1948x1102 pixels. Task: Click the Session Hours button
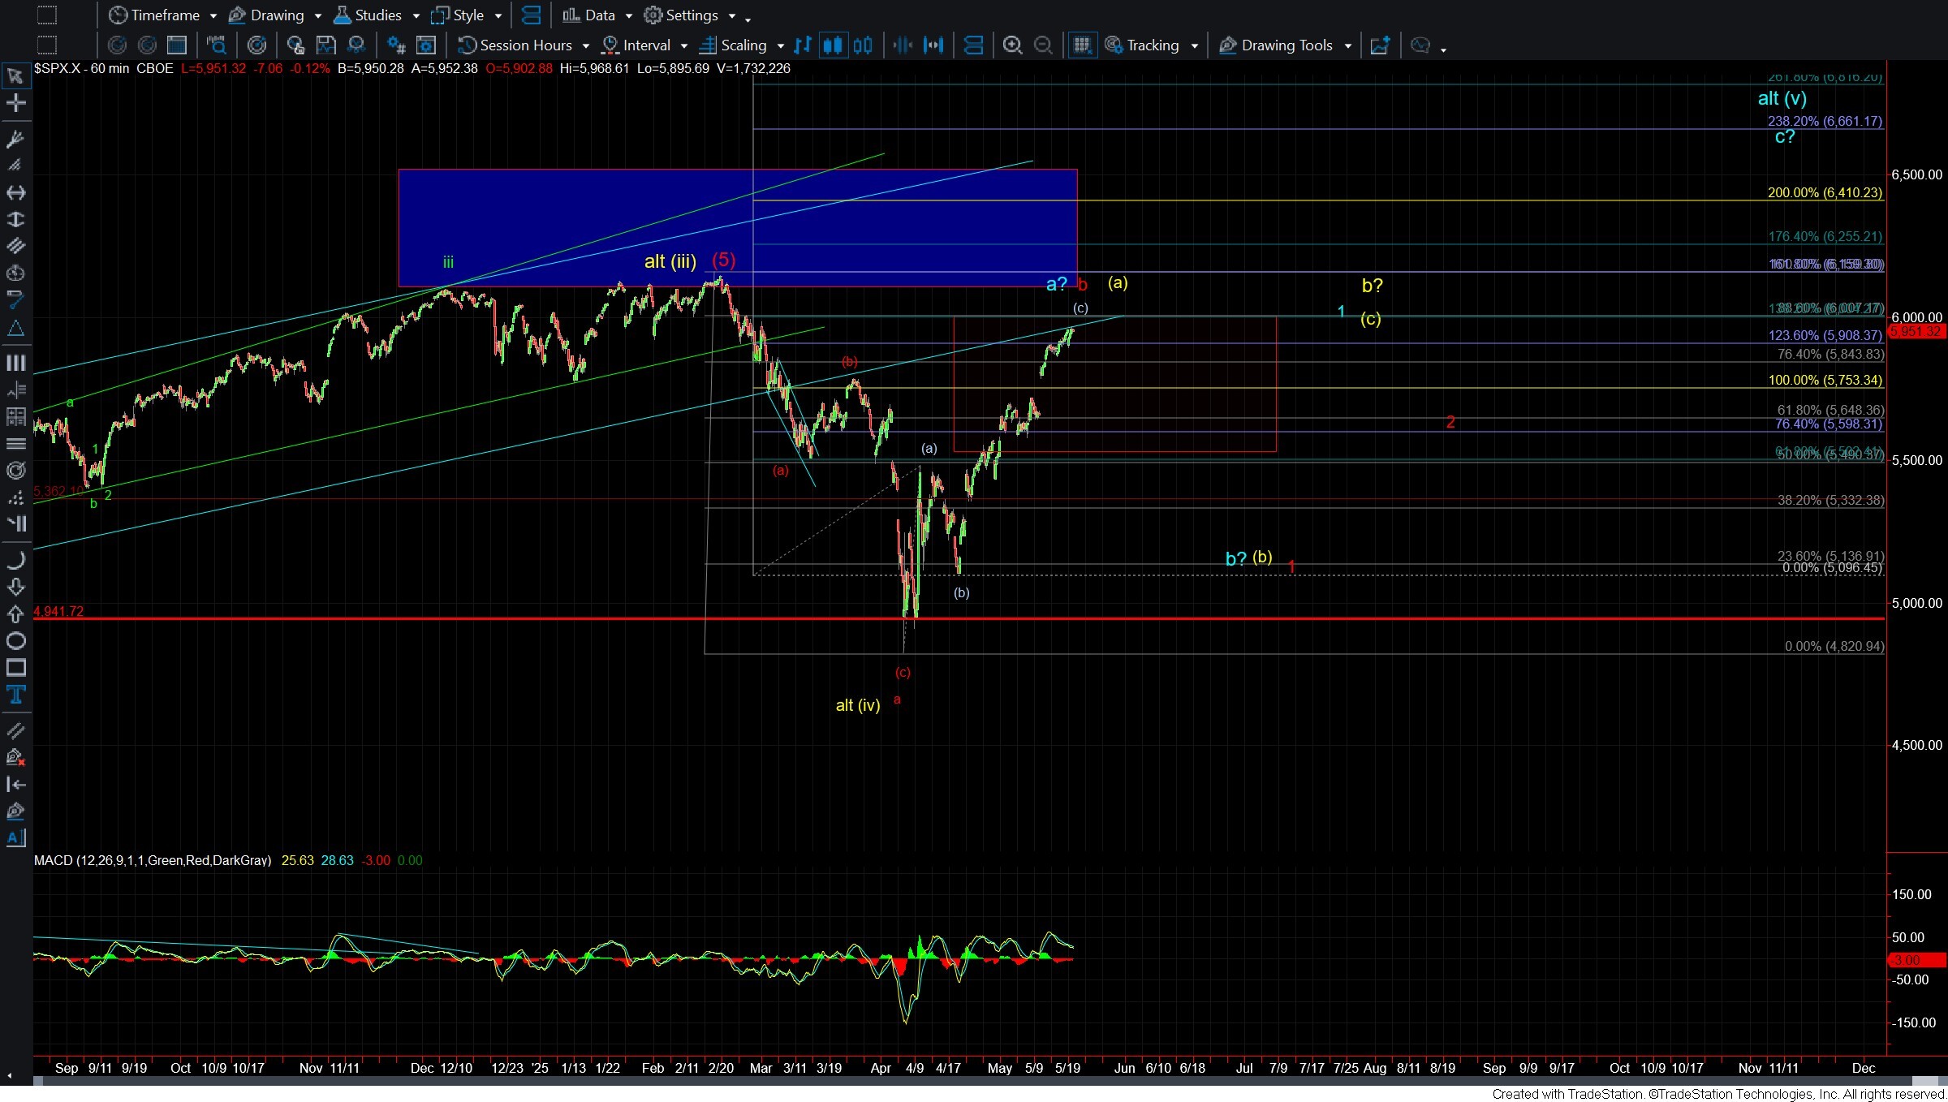pos(515,45)
